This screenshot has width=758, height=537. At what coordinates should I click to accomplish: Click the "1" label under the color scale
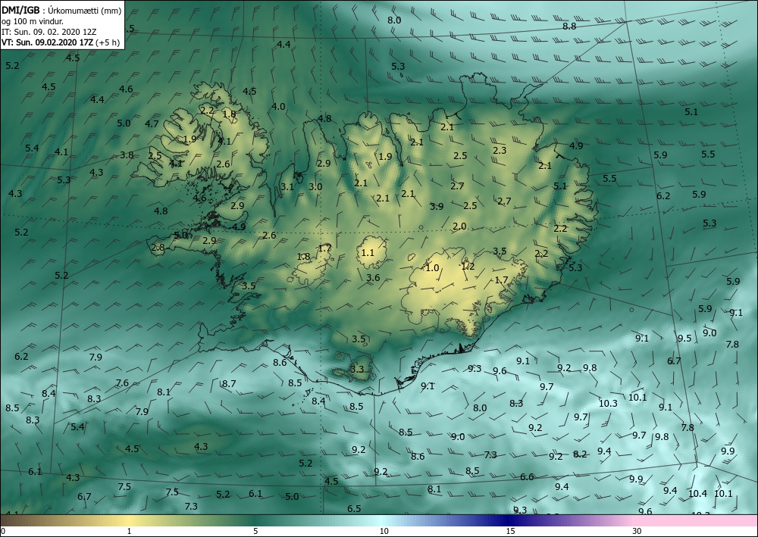point(129,531)
